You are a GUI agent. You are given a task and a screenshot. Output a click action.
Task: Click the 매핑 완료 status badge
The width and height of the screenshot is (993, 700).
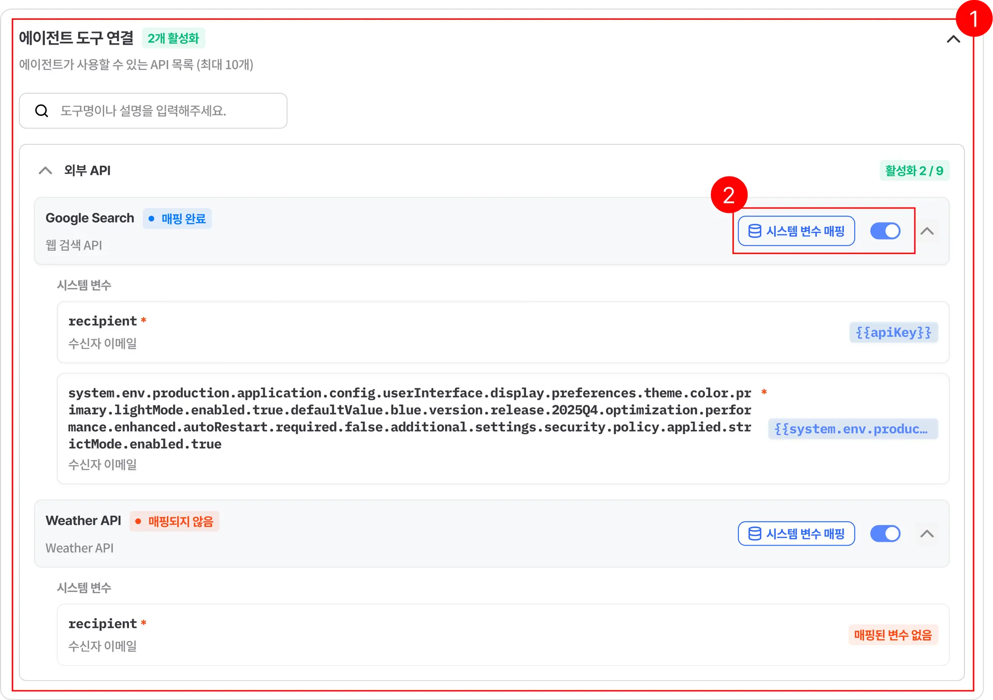point(177,219)
